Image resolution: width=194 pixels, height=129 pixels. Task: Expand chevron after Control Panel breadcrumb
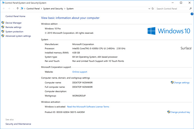pos(41,9)
